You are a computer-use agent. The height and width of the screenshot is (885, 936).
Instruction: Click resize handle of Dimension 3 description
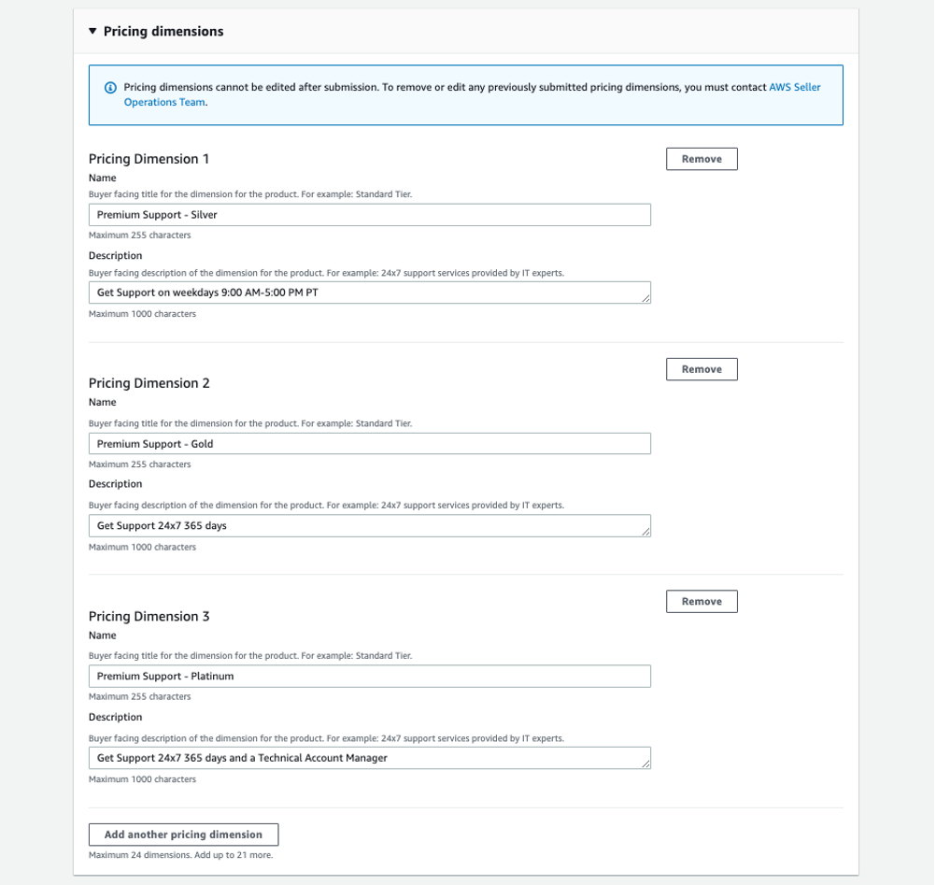(645, 764)
